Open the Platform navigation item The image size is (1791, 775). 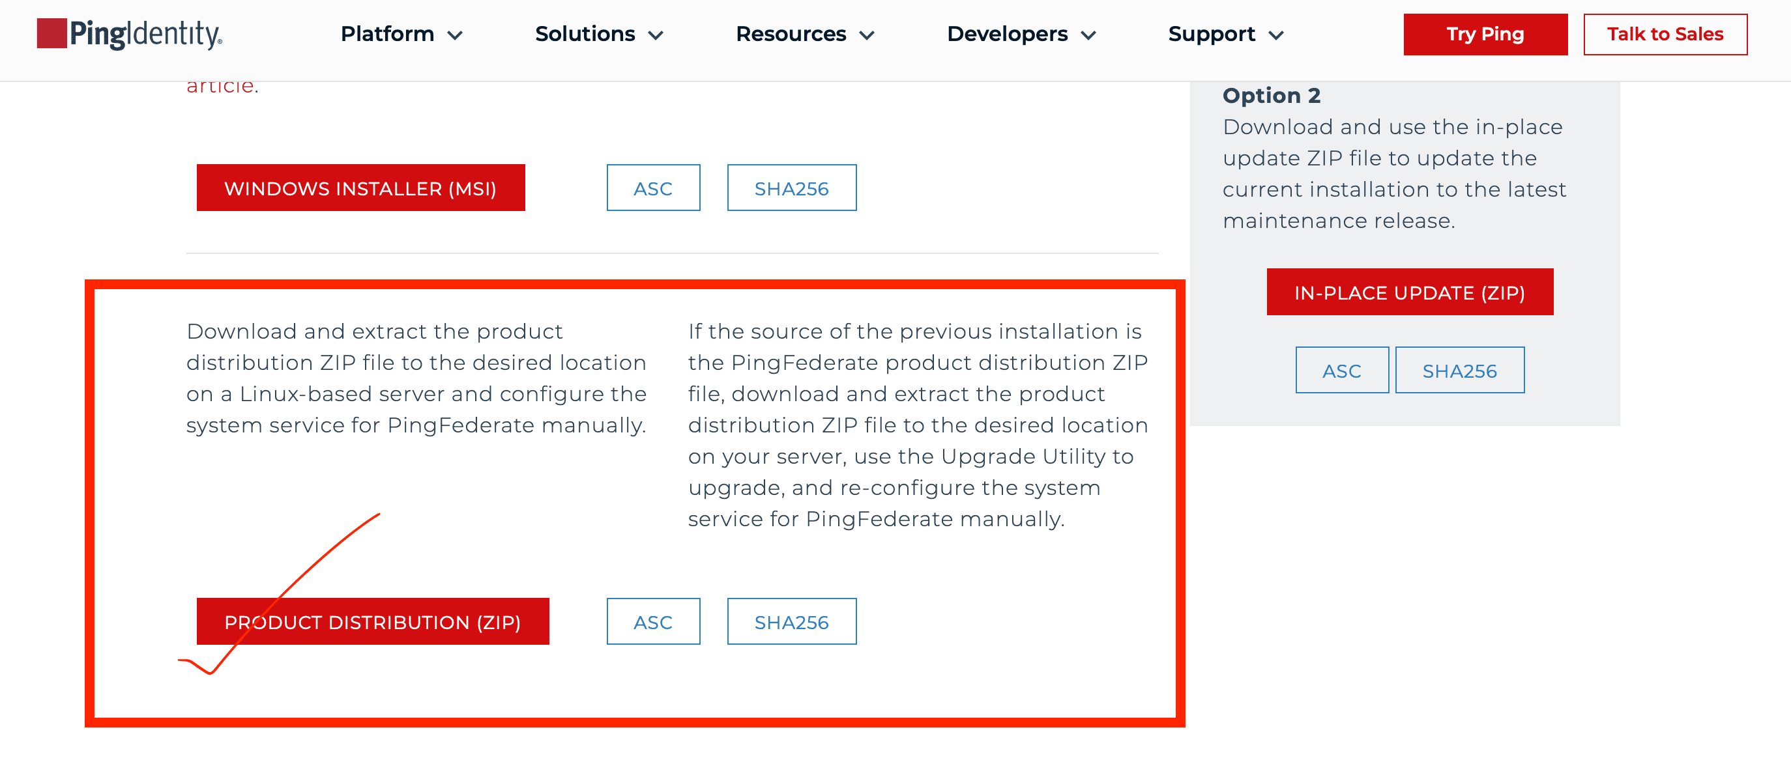[387, 34]
